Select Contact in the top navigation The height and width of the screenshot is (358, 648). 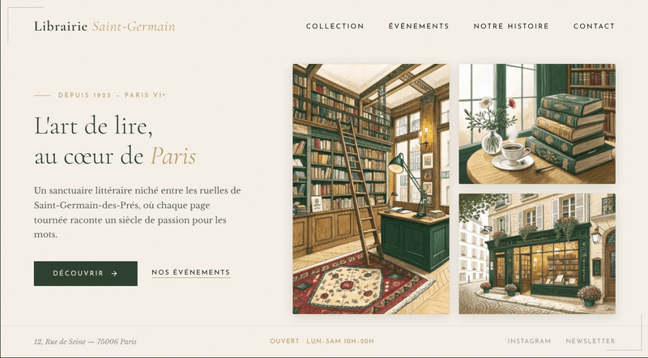pyautogui.click(x=594, y=26)
